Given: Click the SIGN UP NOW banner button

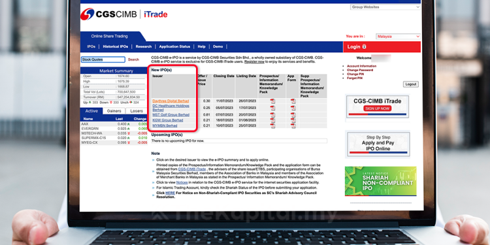Looking at the screenshot, I should pyautogui.click(x=377, y=108).
